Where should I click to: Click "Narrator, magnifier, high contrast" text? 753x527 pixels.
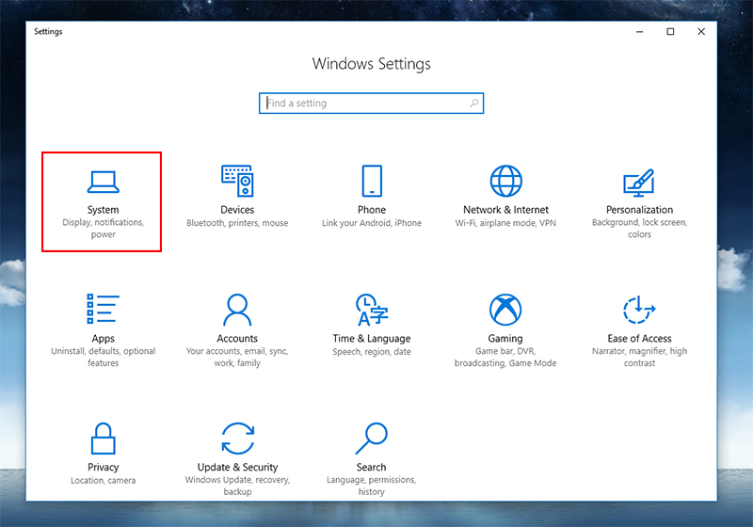[639, 357]
